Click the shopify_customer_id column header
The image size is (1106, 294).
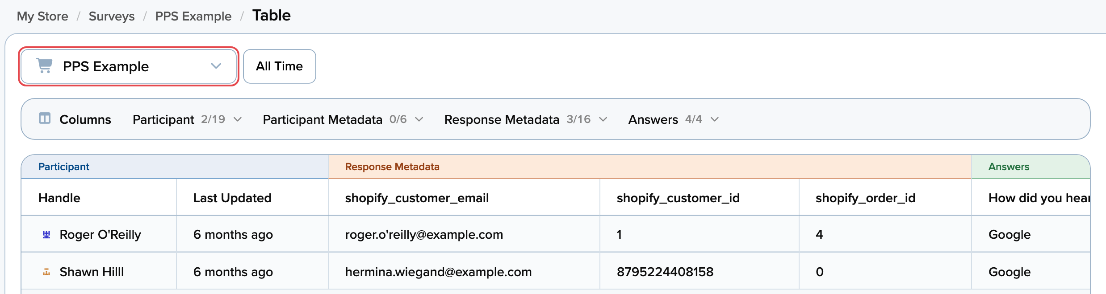coord(700,197)
